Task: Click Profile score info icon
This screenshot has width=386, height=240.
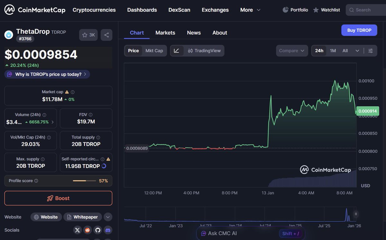Action: [36, 181]
